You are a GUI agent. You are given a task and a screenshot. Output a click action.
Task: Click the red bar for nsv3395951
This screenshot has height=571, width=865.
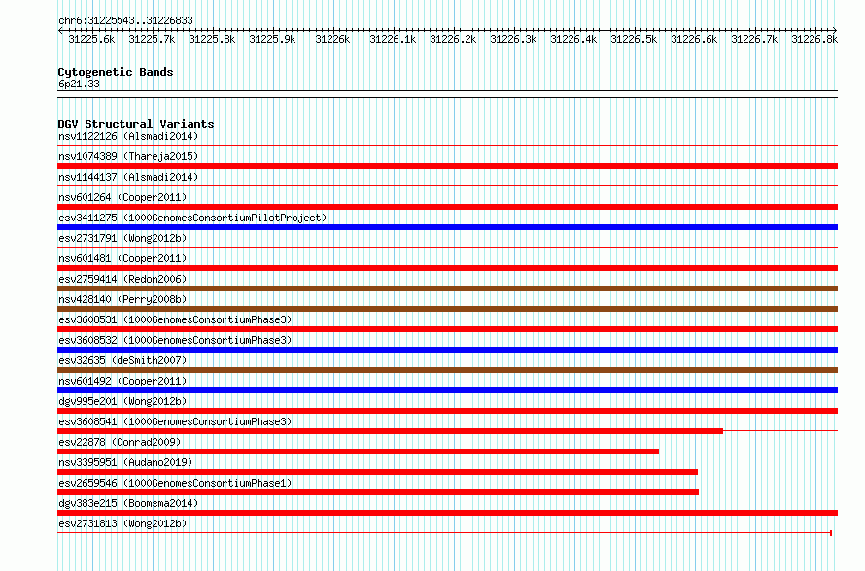[x=377, y=472]
